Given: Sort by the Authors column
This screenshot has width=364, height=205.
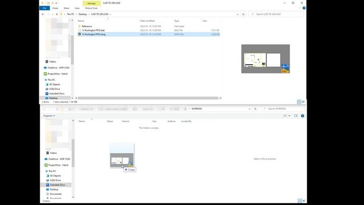Looking at the screenshot, I should tap(172, 121).
